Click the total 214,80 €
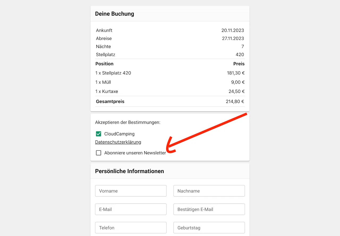 click(235, 101)
